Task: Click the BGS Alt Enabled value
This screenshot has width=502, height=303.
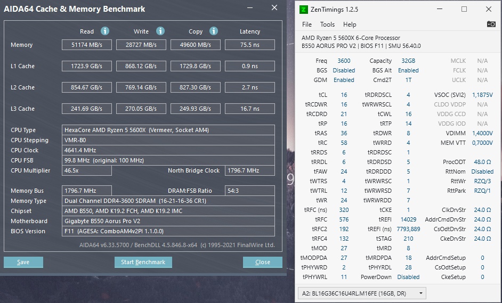Action: click(x=408, y=70)
